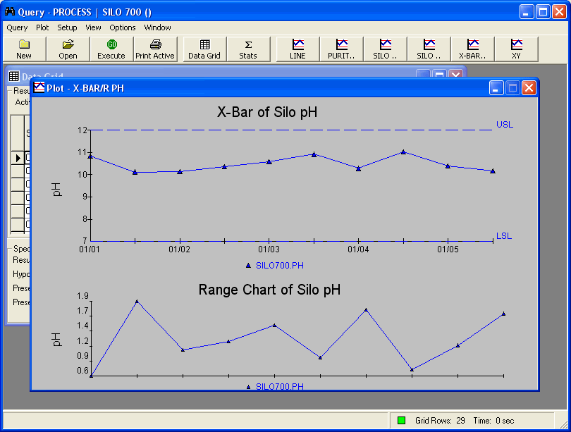Viewport: 571px width, 432px height.
Task: Minimize the Plot X-BAR/R PH window
Action: [x=496, y=87]
